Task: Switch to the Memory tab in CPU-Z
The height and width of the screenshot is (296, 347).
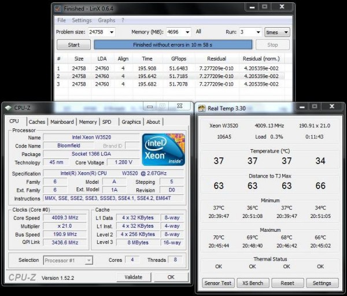Action: (88, 122)
